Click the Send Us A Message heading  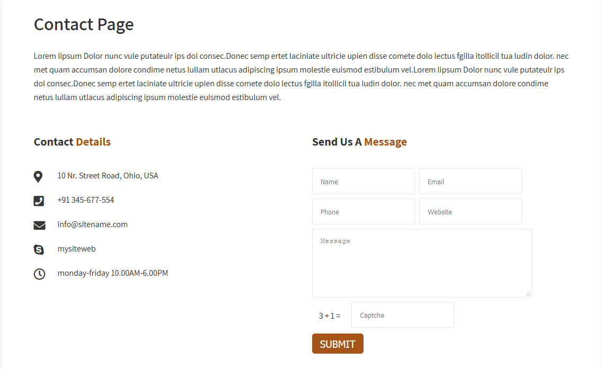[x=359, y=142]
